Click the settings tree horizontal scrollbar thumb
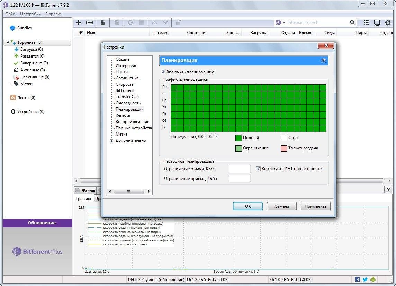Screen dimensions: 396x286 (x=129, y=191)
